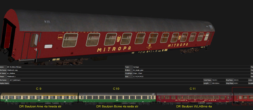Select the C11 red Mitropa coach thumbnail

coord(195,99)
